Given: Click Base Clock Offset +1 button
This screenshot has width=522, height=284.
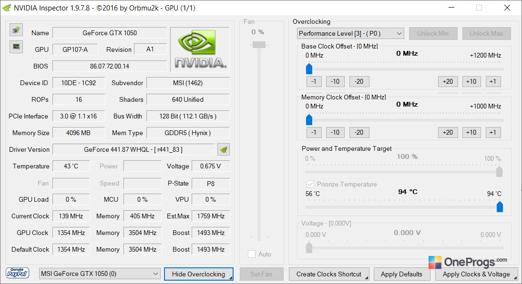Looking at the screenshot, I should [x=493, y=81].
